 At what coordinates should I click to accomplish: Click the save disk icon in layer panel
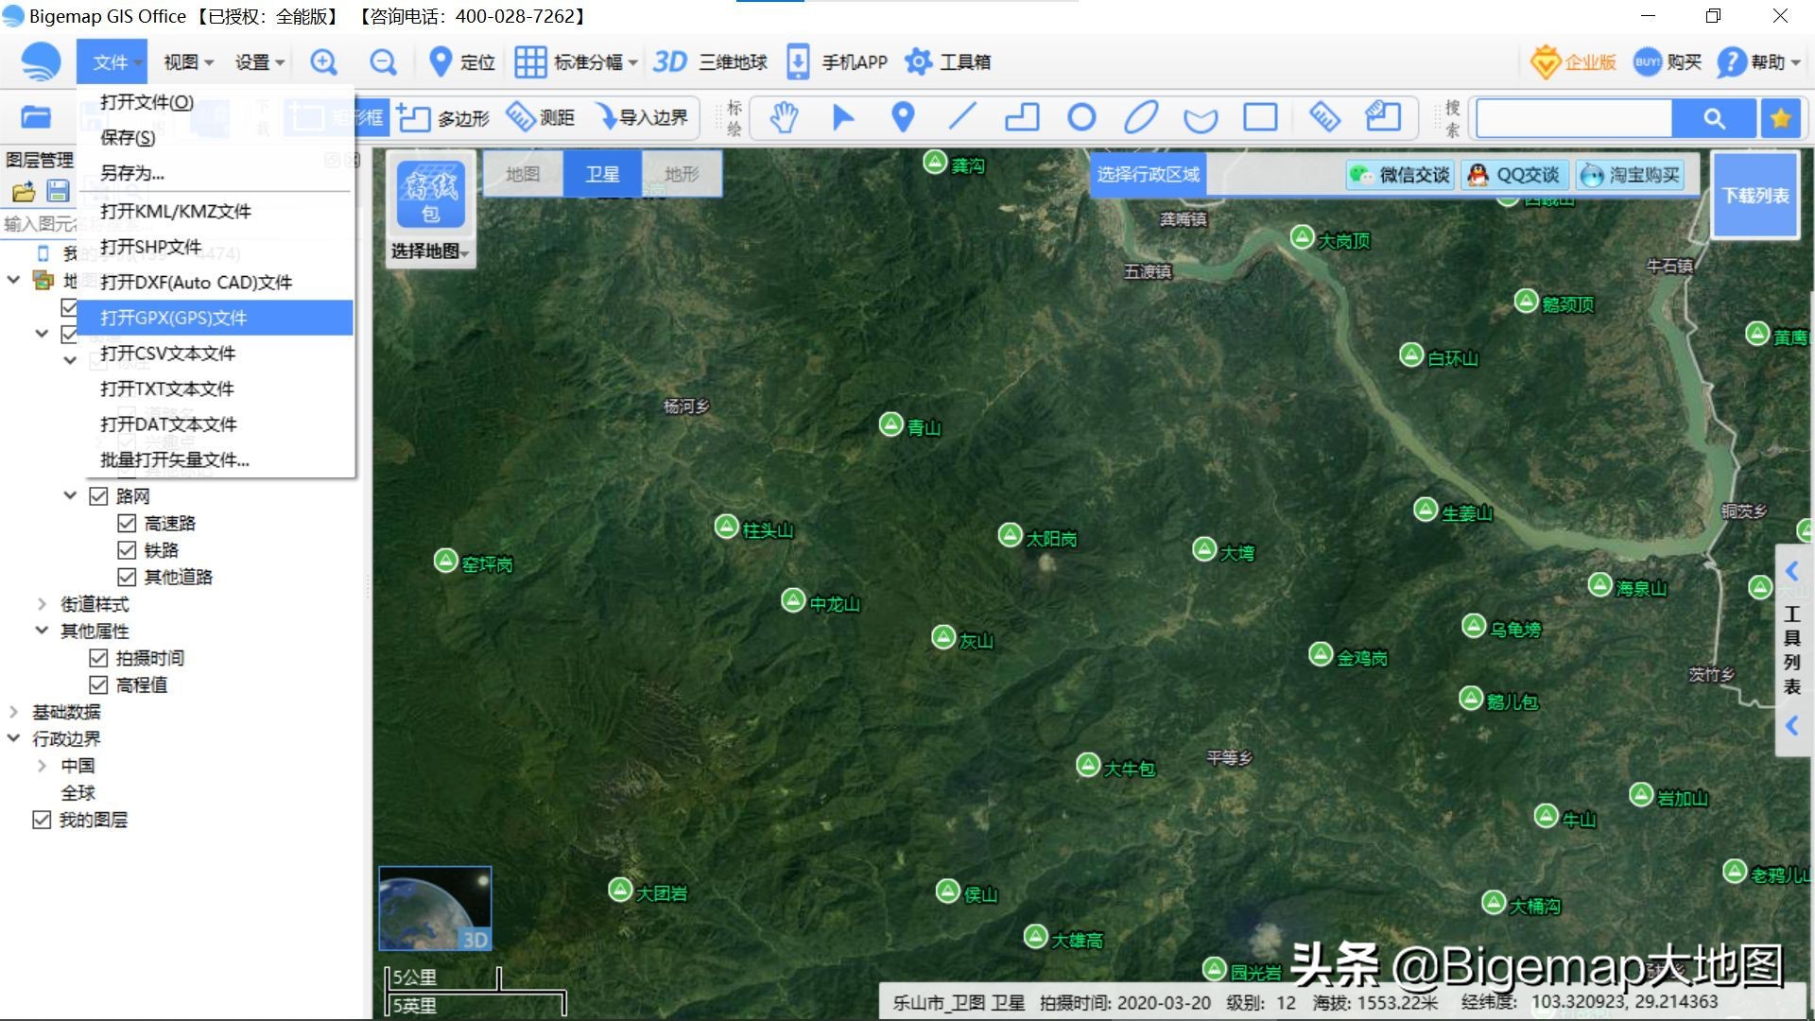58,191
